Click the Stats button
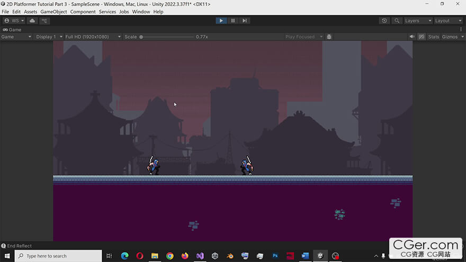466x262 pixels. pos(433,37)
